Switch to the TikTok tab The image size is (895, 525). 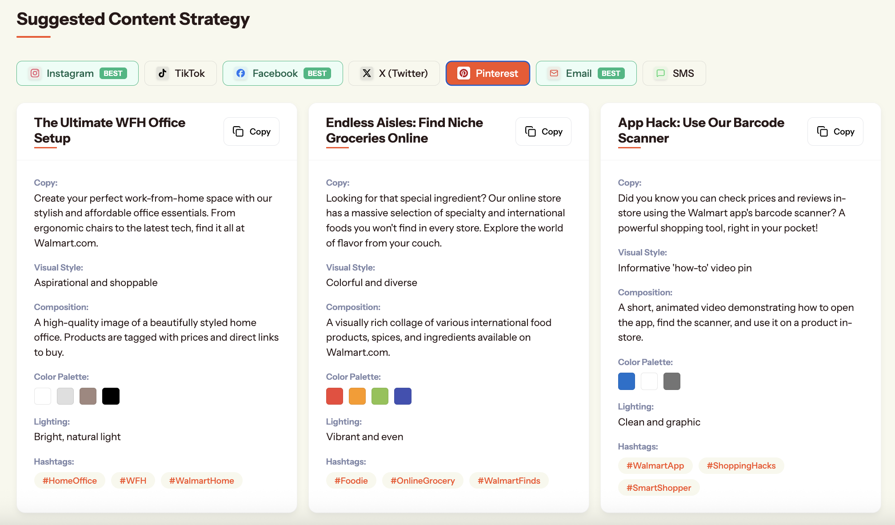coord(180,73)
